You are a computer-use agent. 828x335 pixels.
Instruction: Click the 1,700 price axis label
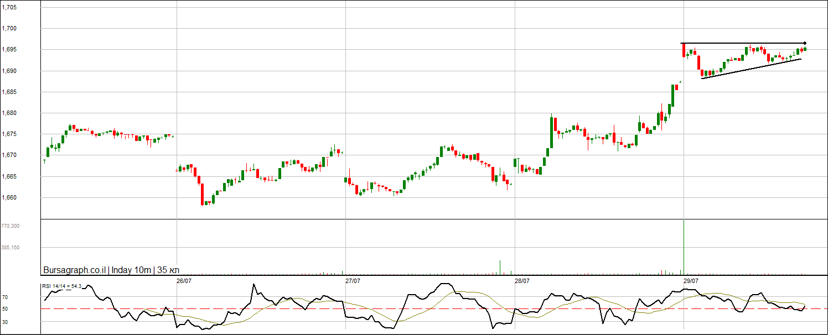[x=9, y=29]
